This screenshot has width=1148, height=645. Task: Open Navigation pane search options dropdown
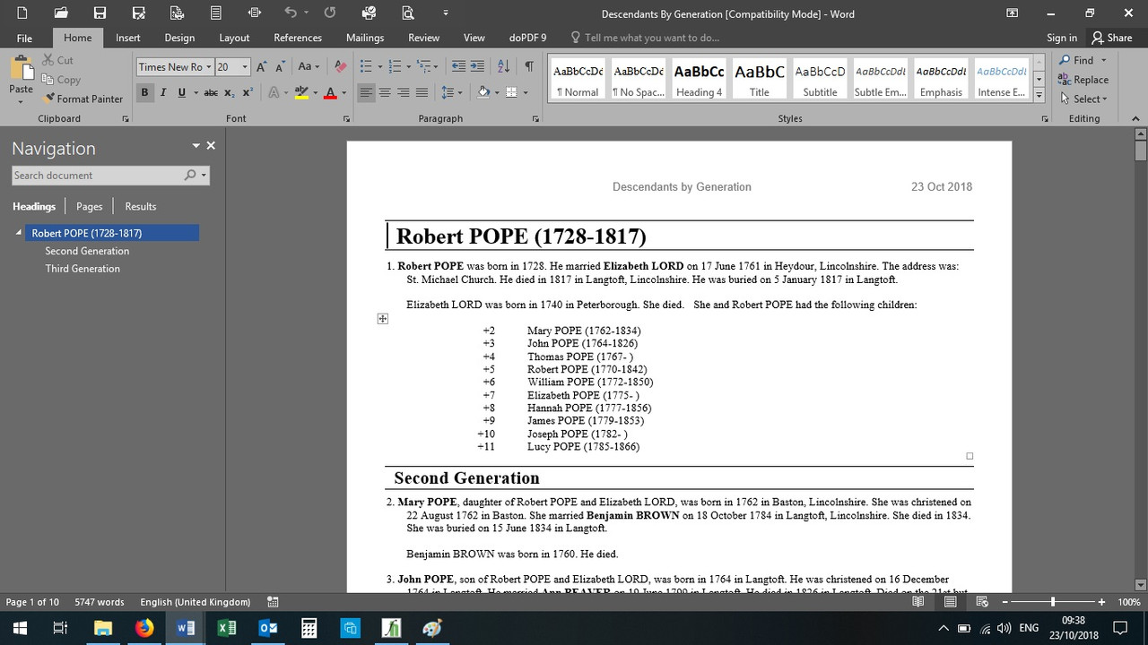point(204,176)
